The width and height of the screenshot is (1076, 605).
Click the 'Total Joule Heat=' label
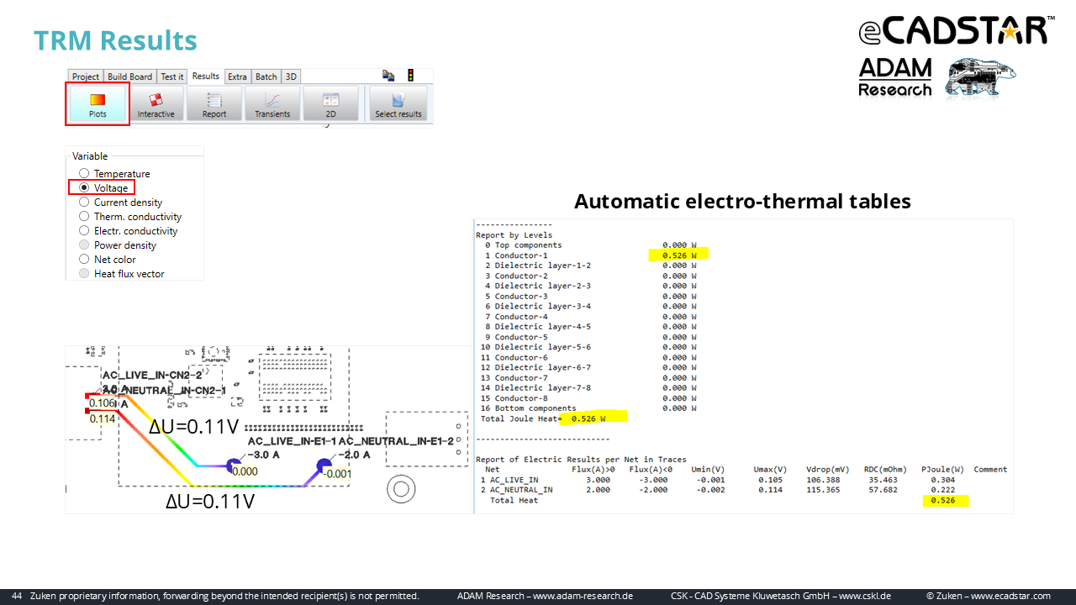[521, 418]
